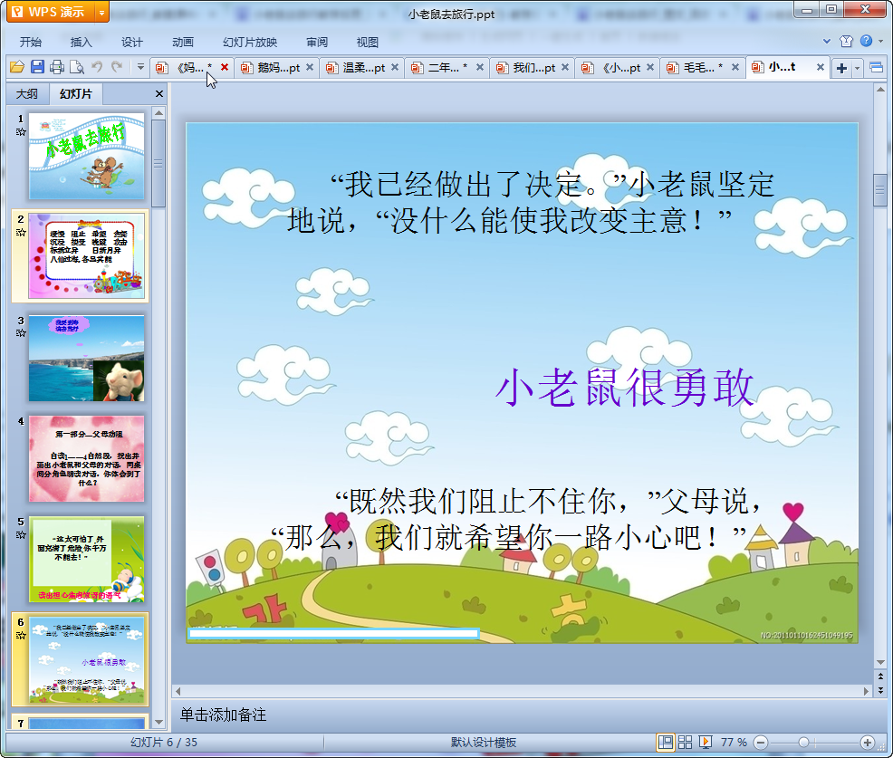Open the WPS 演示 application menu

(49, 12)
